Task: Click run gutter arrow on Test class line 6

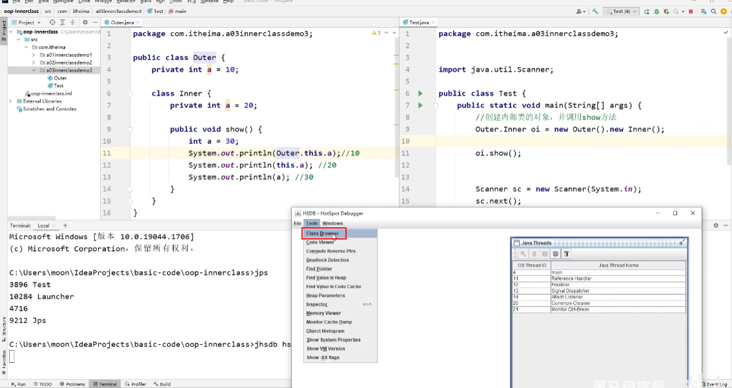Action: [420, 94]
